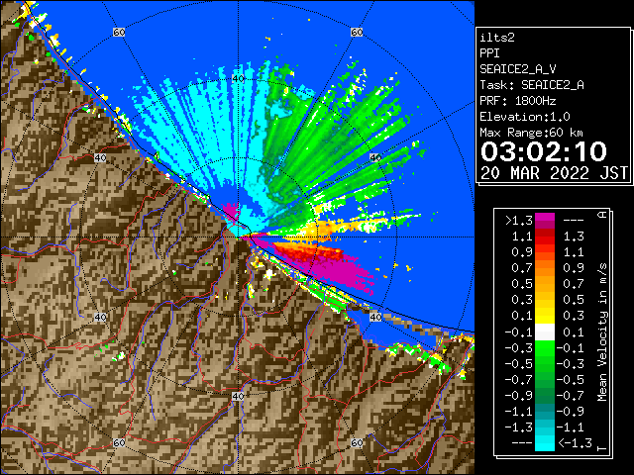The width and height of the screenshot is (634, 475).
Task: Select the "SEAICE2_A_V" product name text
Action: [x=518, y=69]
